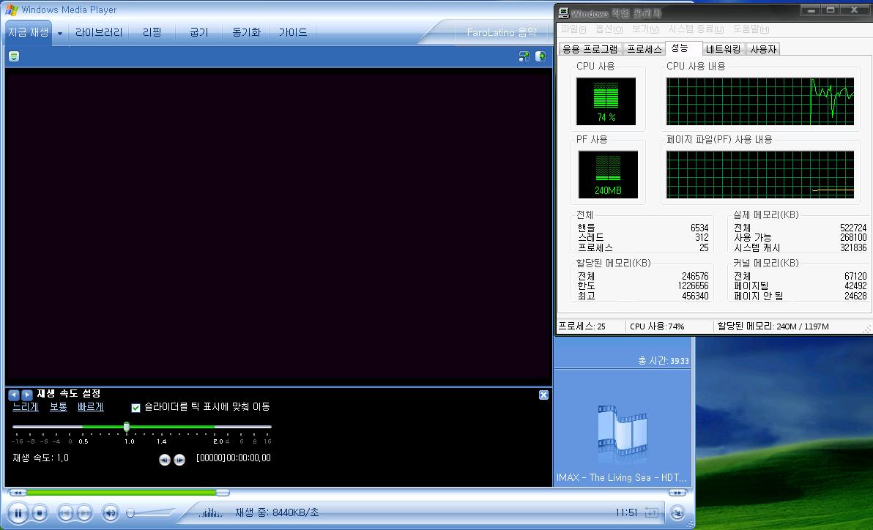Click the 재생 속도: 1.0 label
Screen dimensions: 873x530
(40, 458)
